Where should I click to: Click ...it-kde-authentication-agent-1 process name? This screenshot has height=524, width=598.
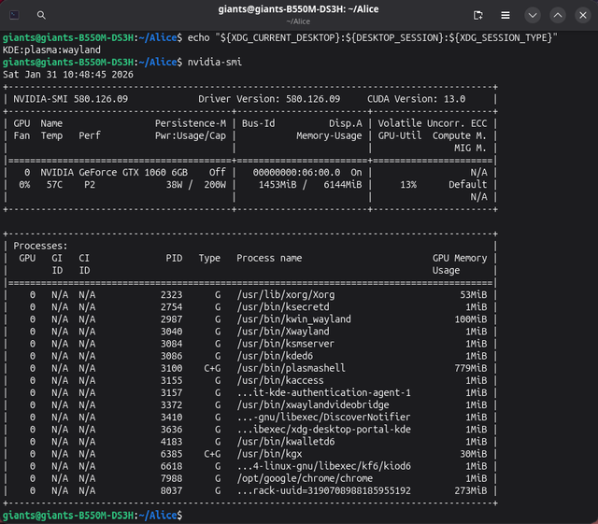[324, 392]
